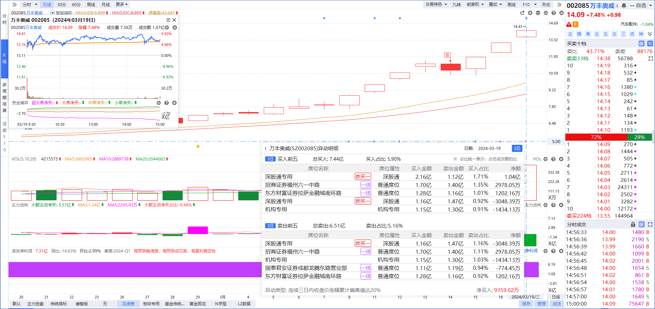The height and width of the screenshot is (309, 655).
Task: Maximize the 万丰奥威 intraday popup window
Action: point(168,20)
